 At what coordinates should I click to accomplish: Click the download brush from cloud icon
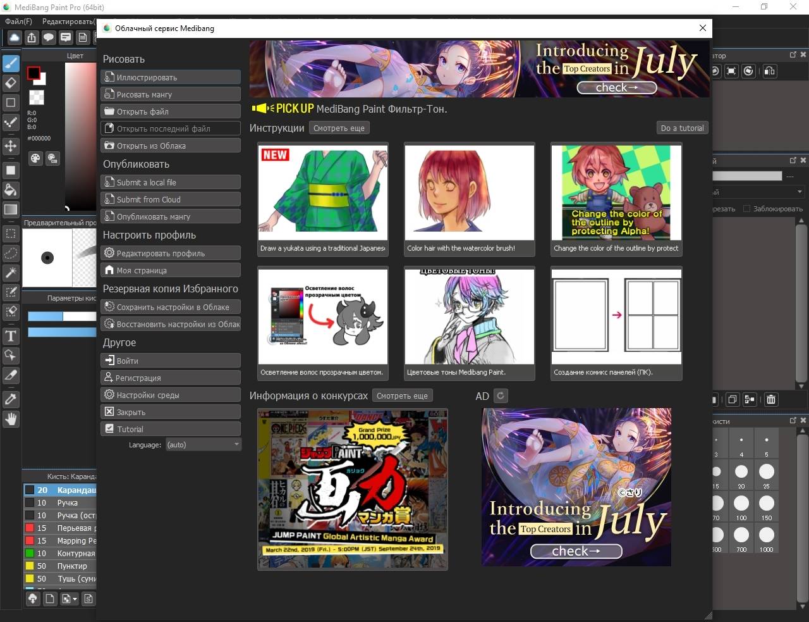point(33,599)
